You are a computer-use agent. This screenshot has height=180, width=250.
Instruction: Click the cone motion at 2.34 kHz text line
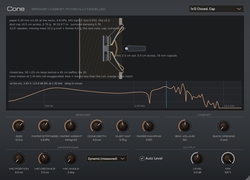pos(71,76)
